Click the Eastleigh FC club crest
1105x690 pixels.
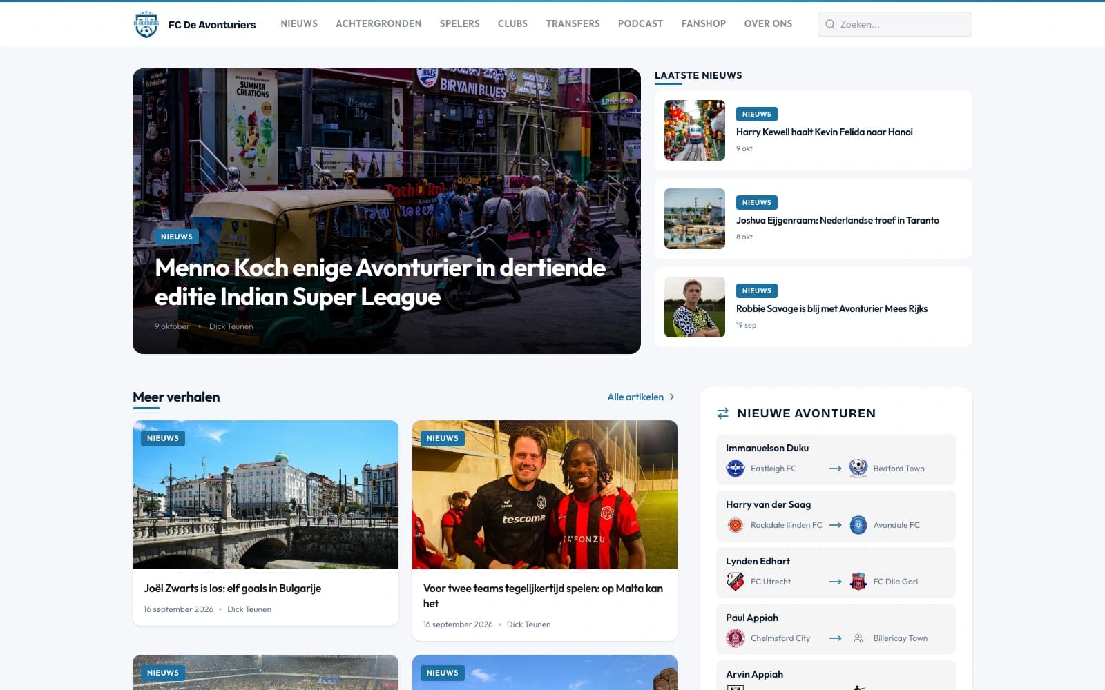[736, 469]
